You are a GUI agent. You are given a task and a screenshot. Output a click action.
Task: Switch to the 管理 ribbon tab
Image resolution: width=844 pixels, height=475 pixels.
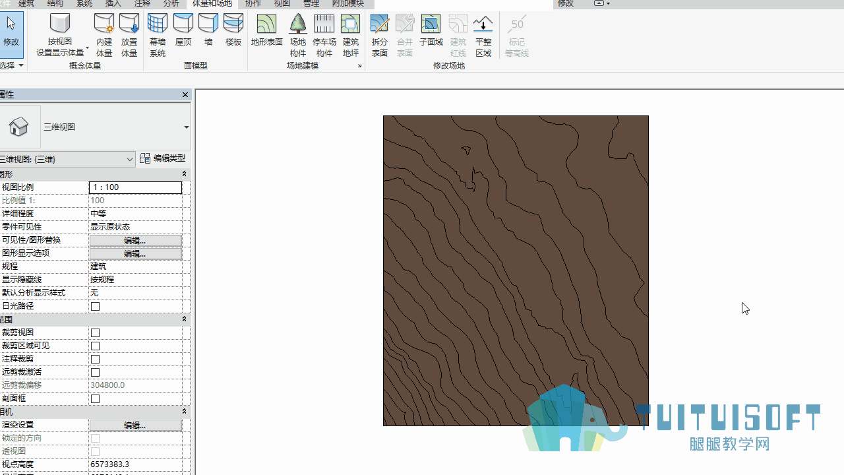pyautogui.click(x=311, y=4)
